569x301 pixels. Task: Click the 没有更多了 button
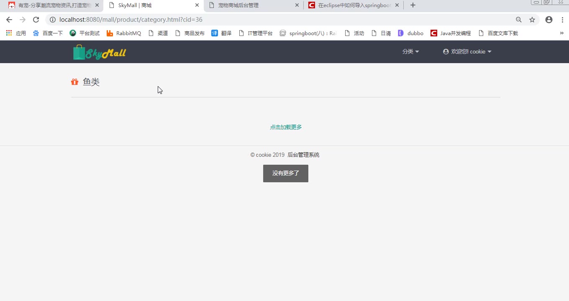(286, 173)
